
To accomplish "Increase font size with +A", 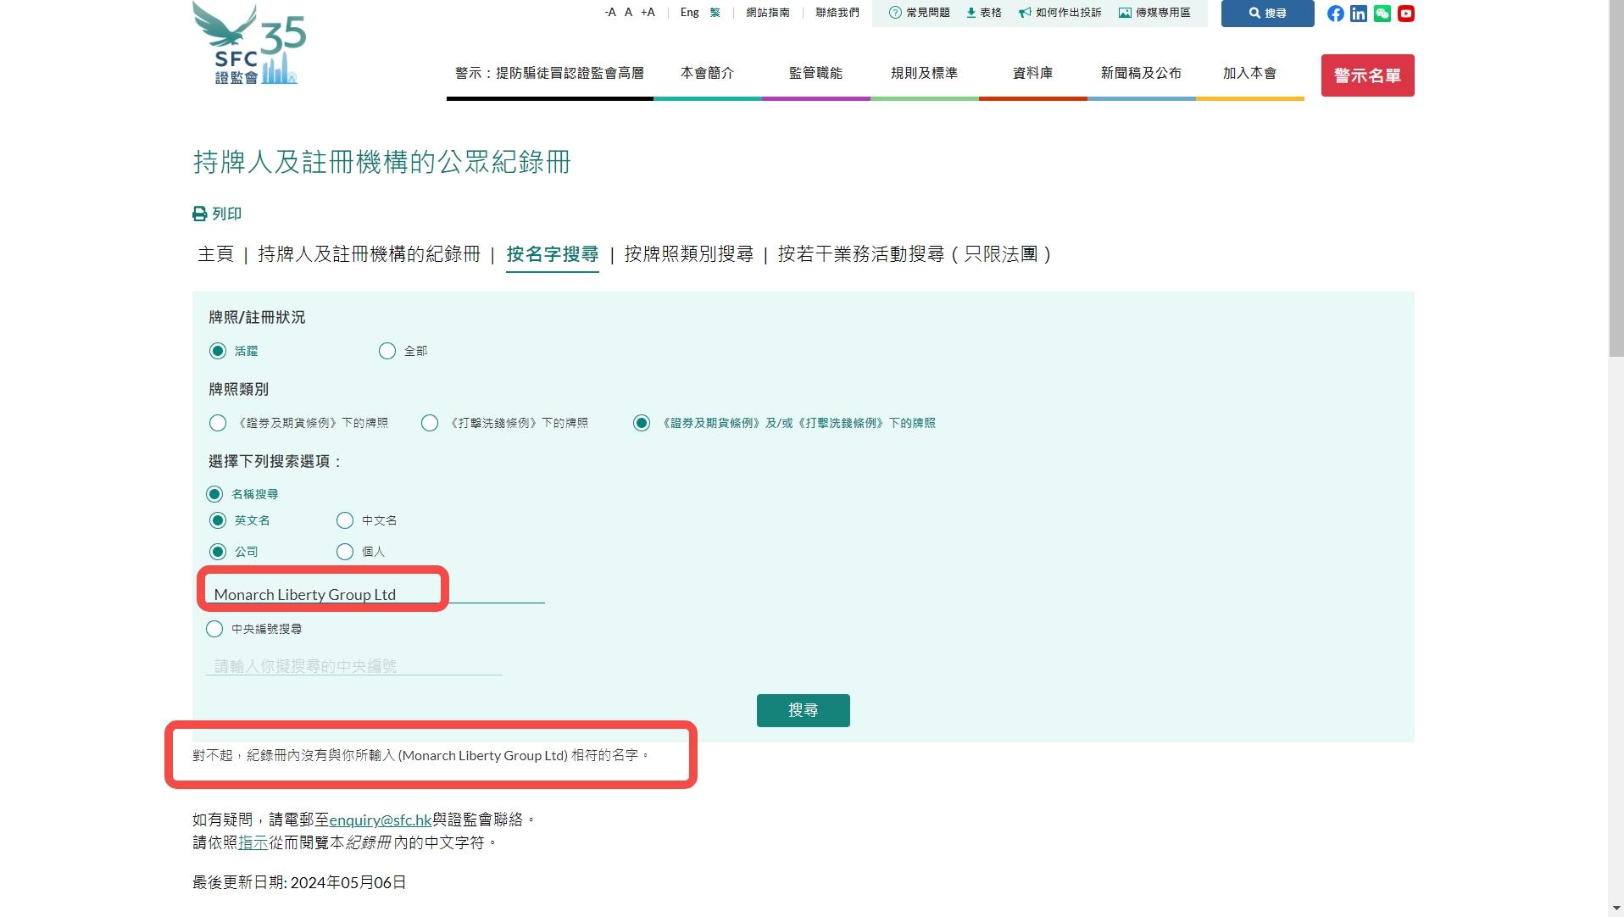I will tap(648, 13).
